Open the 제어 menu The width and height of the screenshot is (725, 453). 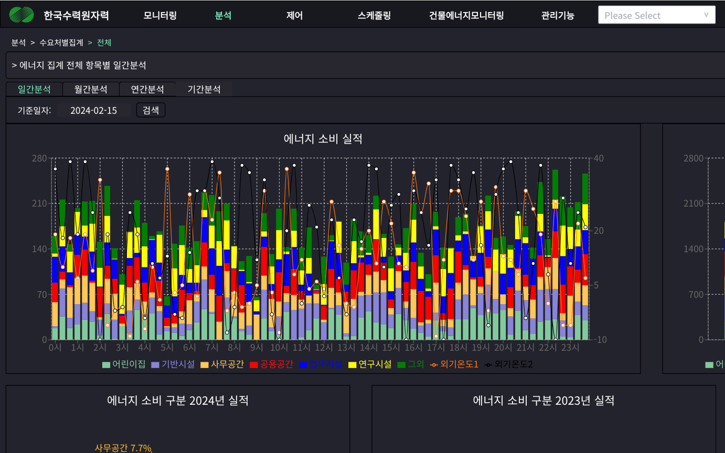tap(294, 15)
